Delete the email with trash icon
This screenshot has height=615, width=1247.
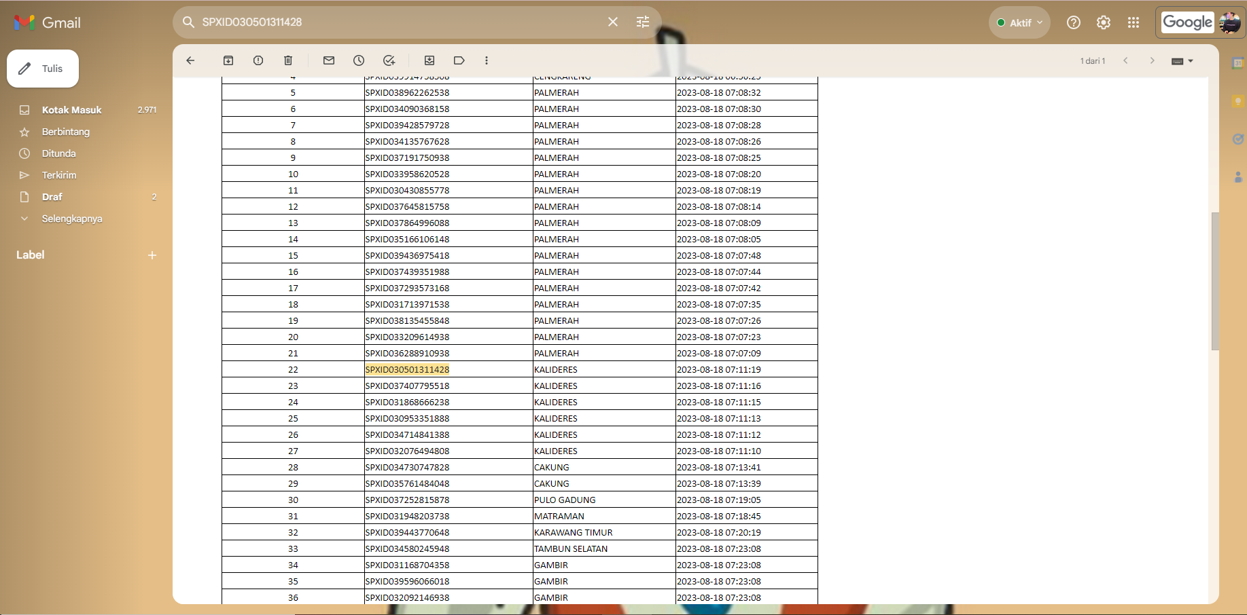(288, 60)
